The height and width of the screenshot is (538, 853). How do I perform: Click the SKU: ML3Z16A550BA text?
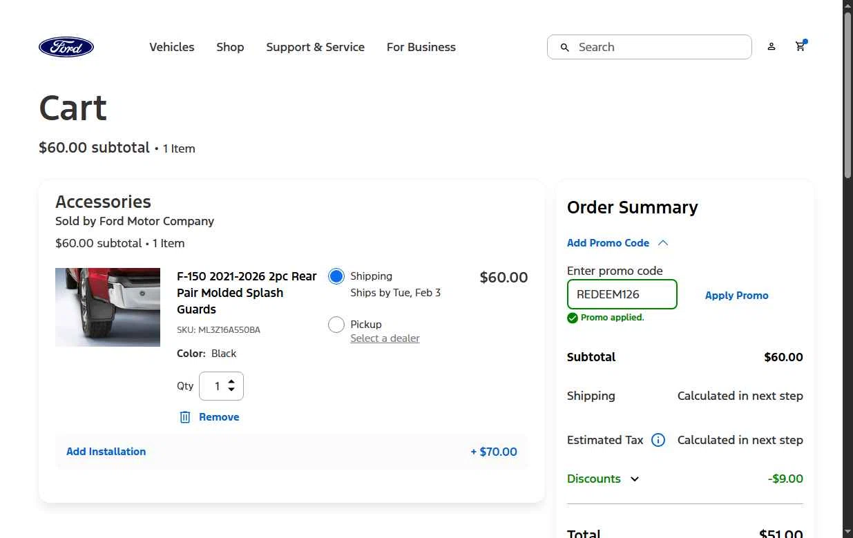click(x=218, y=330)
